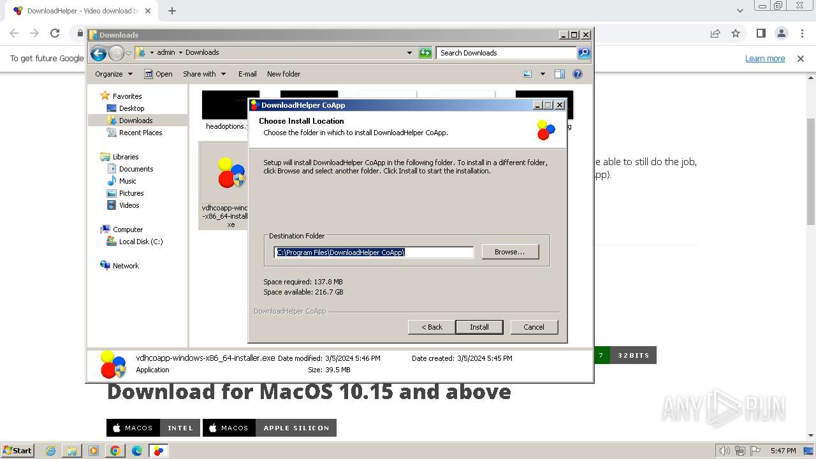Image resolution: width=816 pixels, height=459 pixels.
Task: Select Favorites in navigation pane
Action: 127,96
